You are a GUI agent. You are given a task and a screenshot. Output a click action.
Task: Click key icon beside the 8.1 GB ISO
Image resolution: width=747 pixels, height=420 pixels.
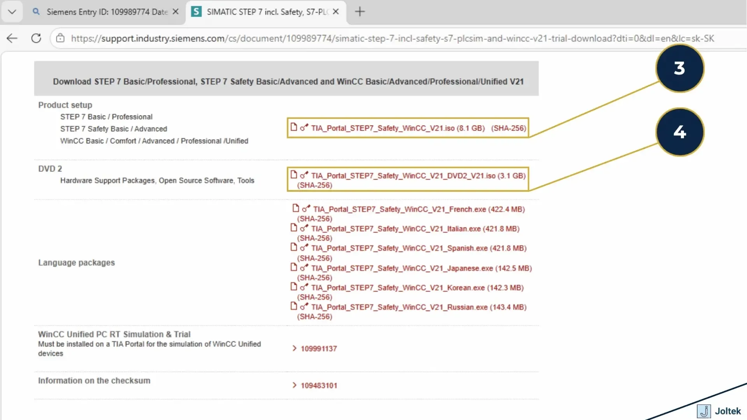[x=304, y=127]
